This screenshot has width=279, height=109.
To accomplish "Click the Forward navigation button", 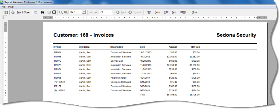I will (135, 12).
